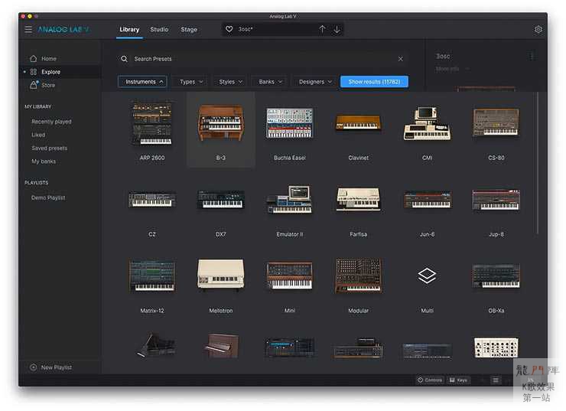The width and height of the screenshot is (566, 411).
Task: Click the list view icon in bottom bar
Action: [496, 380]
